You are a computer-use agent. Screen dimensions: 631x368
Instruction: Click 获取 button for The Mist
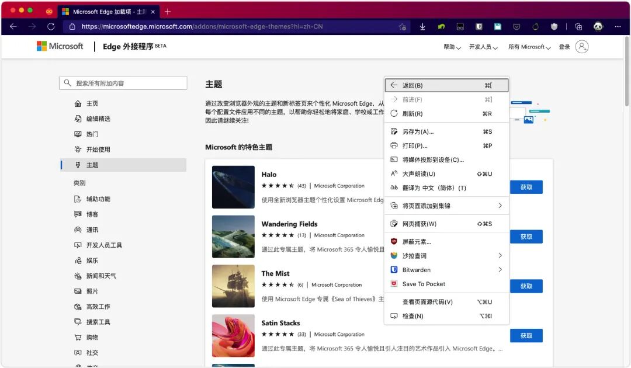click(526, 286)
